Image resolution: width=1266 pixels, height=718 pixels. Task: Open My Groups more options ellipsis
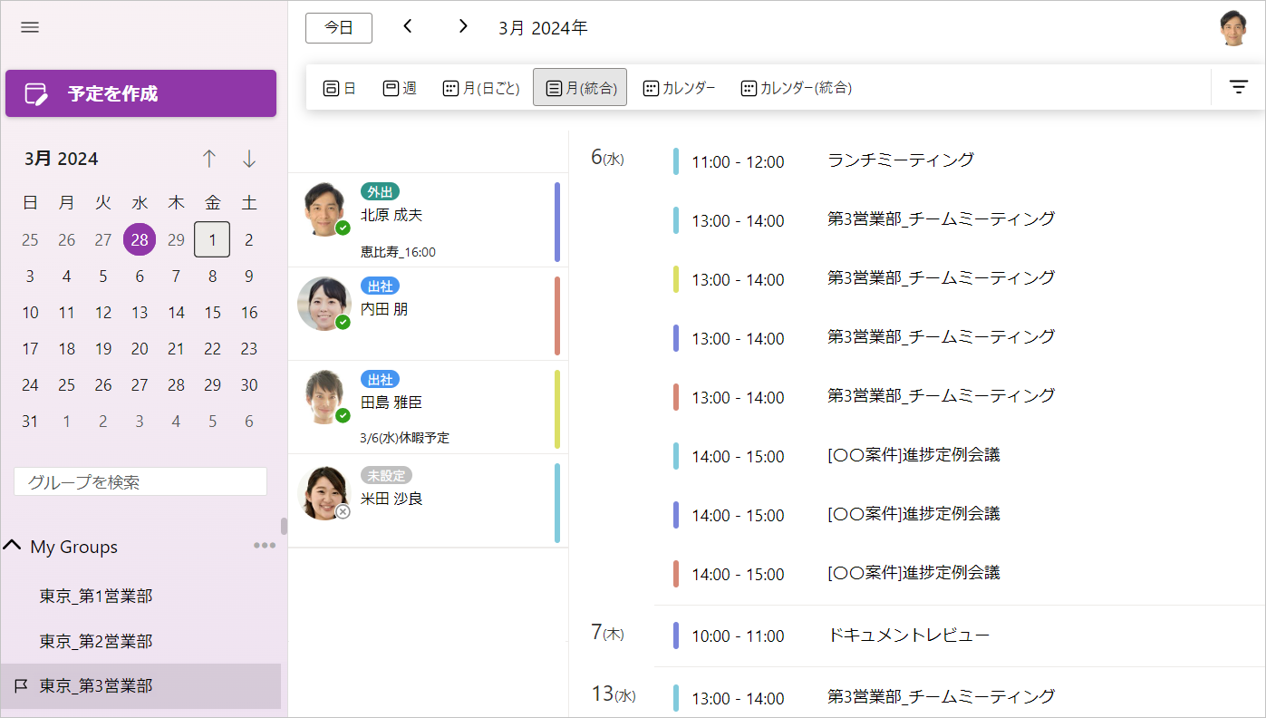[x=265, y=546]
